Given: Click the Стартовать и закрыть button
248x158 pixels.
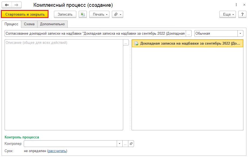Looking at the screenshot, I should (x=25, y=14).
